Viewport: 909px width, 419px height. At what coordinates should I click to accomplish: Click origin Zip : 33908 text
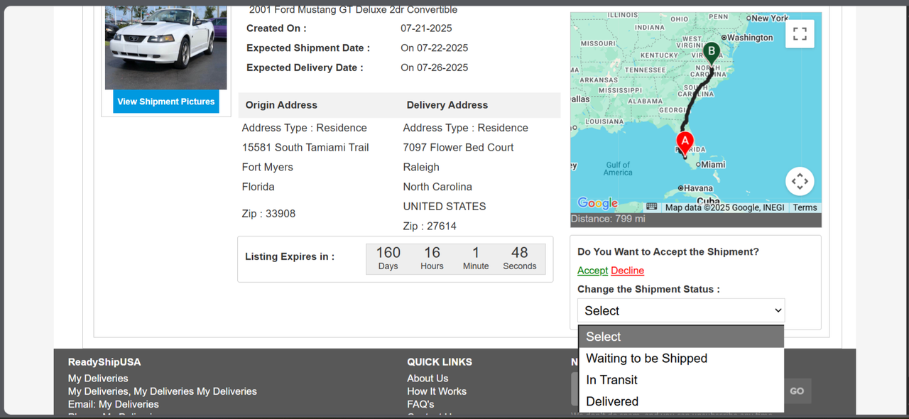coord(269,214)
